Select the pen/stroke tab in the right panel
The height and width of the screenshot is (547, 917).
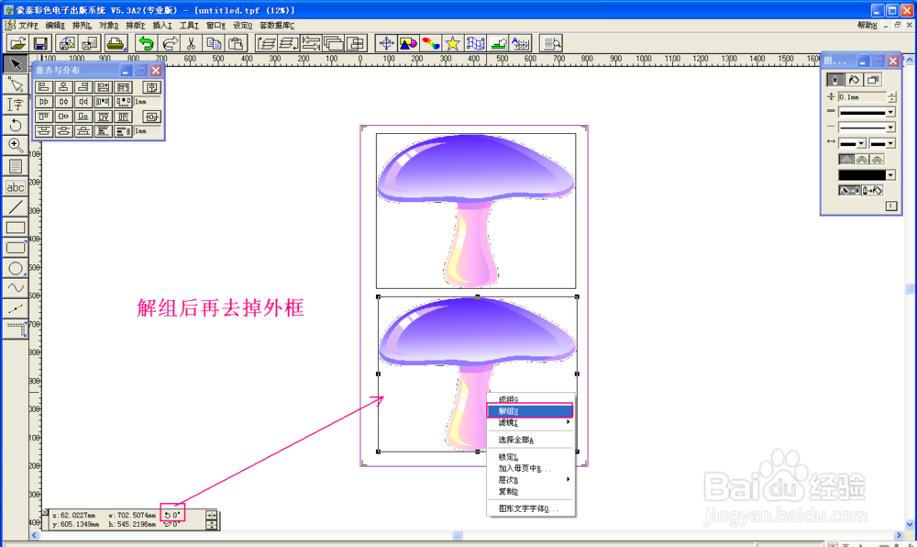click(x=834, y=79)
